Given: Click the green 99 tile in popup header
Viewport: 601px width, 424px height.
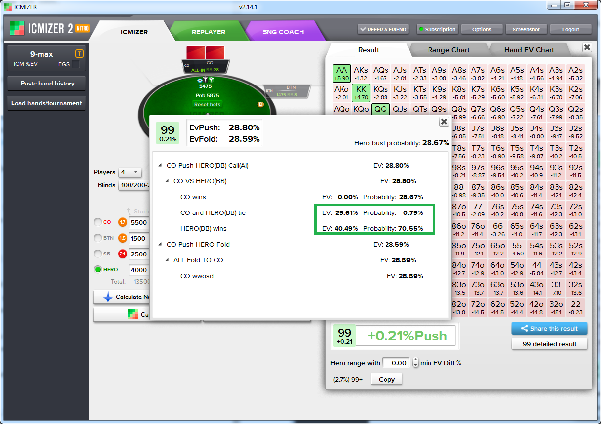Looking at the screenshot, I should 168,133.
